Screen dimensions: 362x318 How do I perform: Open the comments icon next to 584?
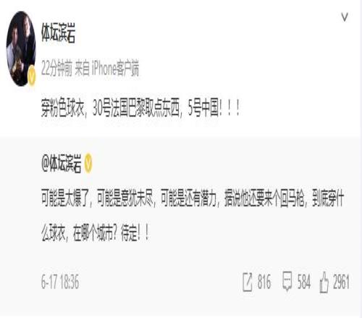287,281
